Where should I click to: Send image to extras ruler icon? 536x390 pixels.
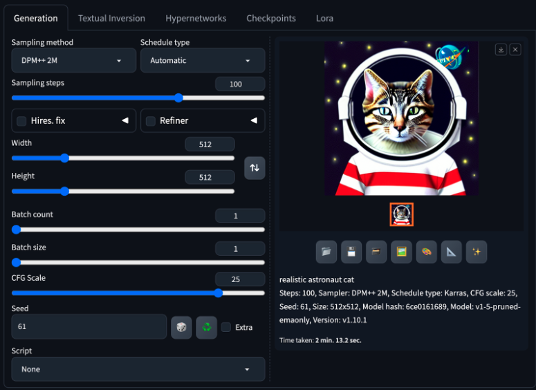click(451, 252)
